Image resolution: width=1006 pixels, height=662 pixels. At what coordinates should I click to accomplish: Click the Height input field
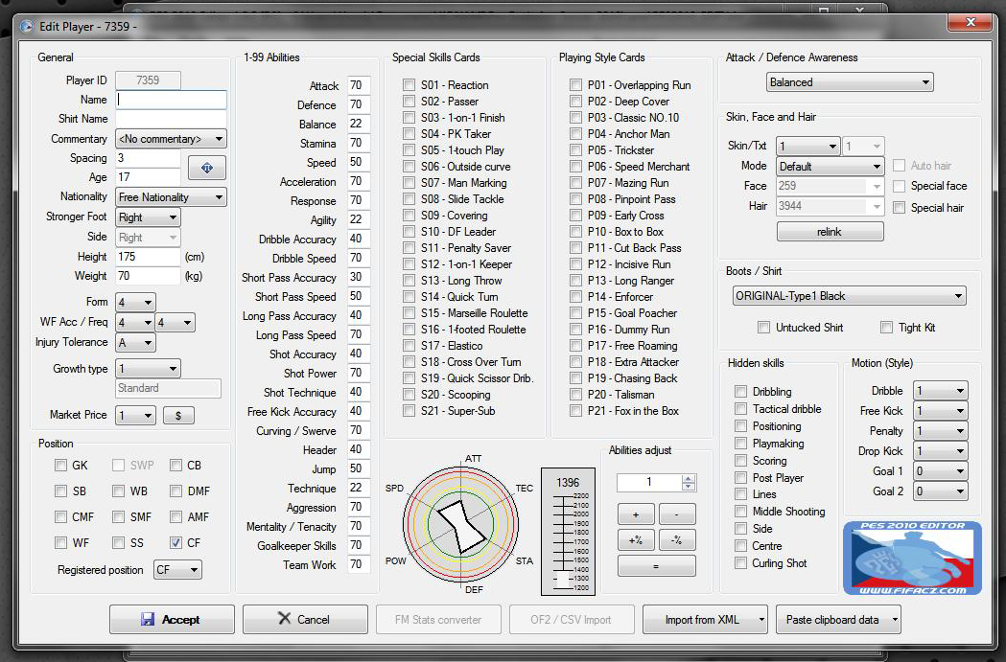coord(149,257)
